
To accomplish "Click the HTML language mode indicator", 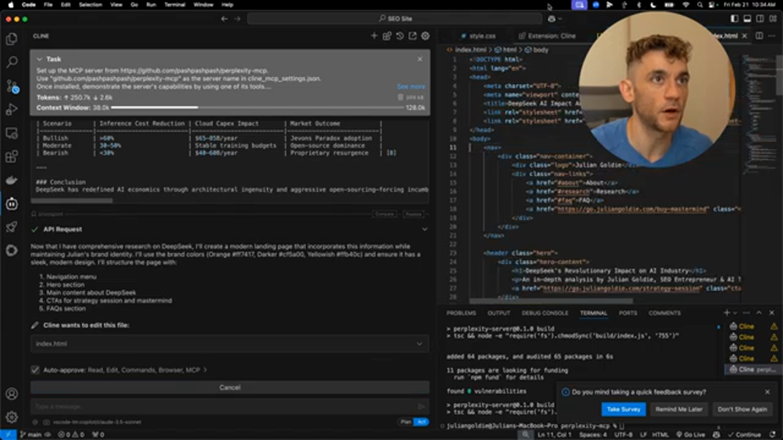I will click(660, 435).
